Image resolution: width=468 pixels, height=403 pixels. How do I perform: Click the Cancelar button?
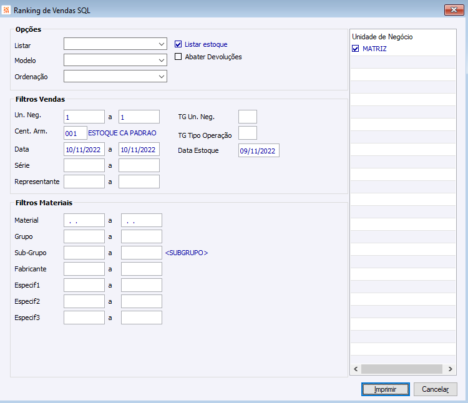coord(435,389)
